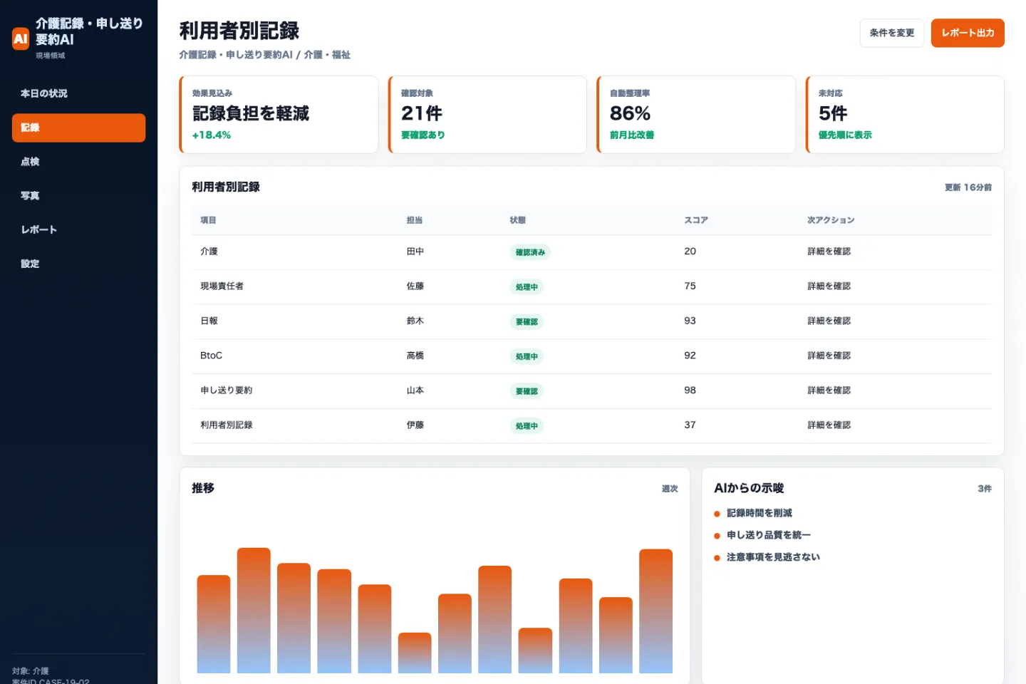Click the 項目 column header
Viewport: 1026px width, 684px height.
[x=208, y=220]
